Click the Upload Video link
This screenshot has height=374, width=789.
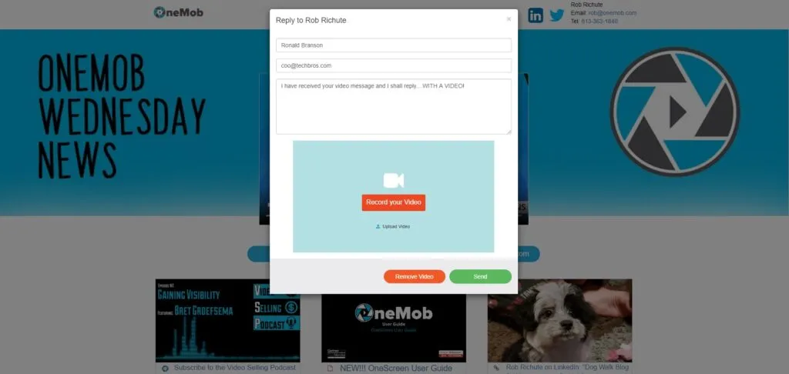click(x=393, y=227)
